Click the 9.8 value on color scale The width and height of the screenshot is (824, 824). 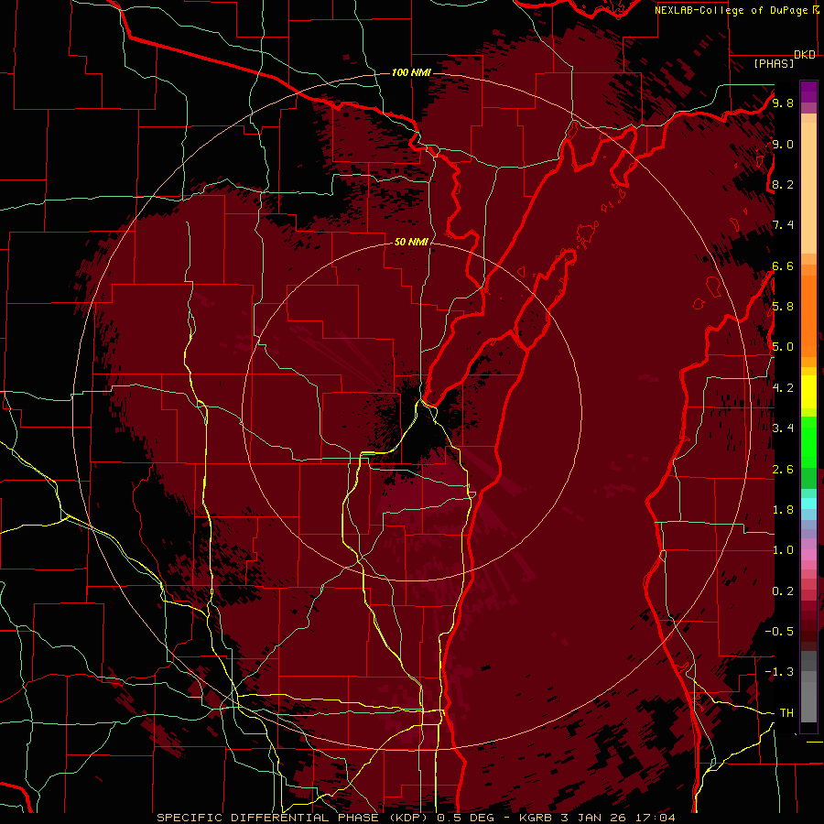pyautogui.click(x=783, y=103)
